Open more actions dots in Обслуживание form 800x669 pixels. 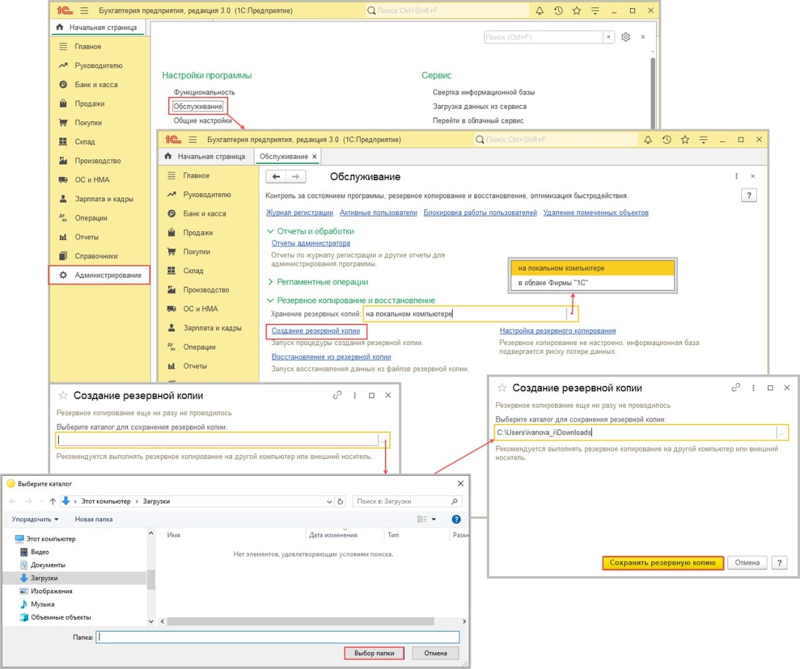coord(736,177)
